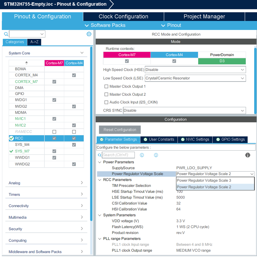Toggle the Cortex-M4 runtime context checkbox
The height and width of the screenshot is (258, 257).
[x=174, y=61]
